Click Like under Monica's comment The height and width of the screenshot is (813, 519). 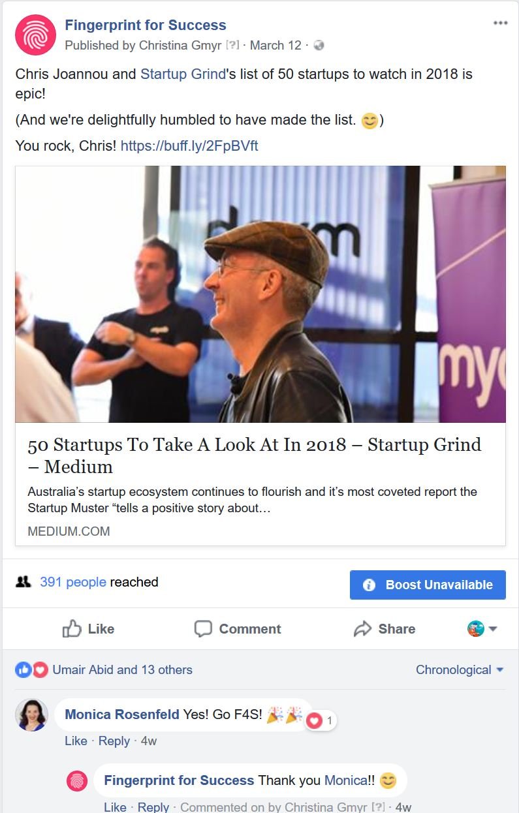click(x=76, y=741)
